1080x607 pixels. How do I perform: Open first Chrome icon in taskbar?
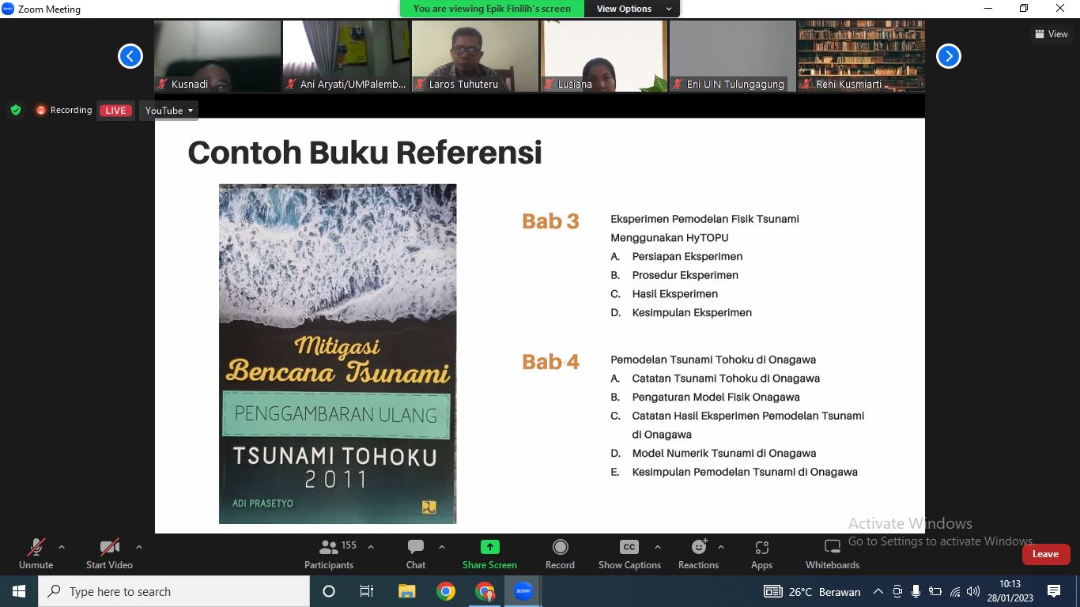pos(446,591)
